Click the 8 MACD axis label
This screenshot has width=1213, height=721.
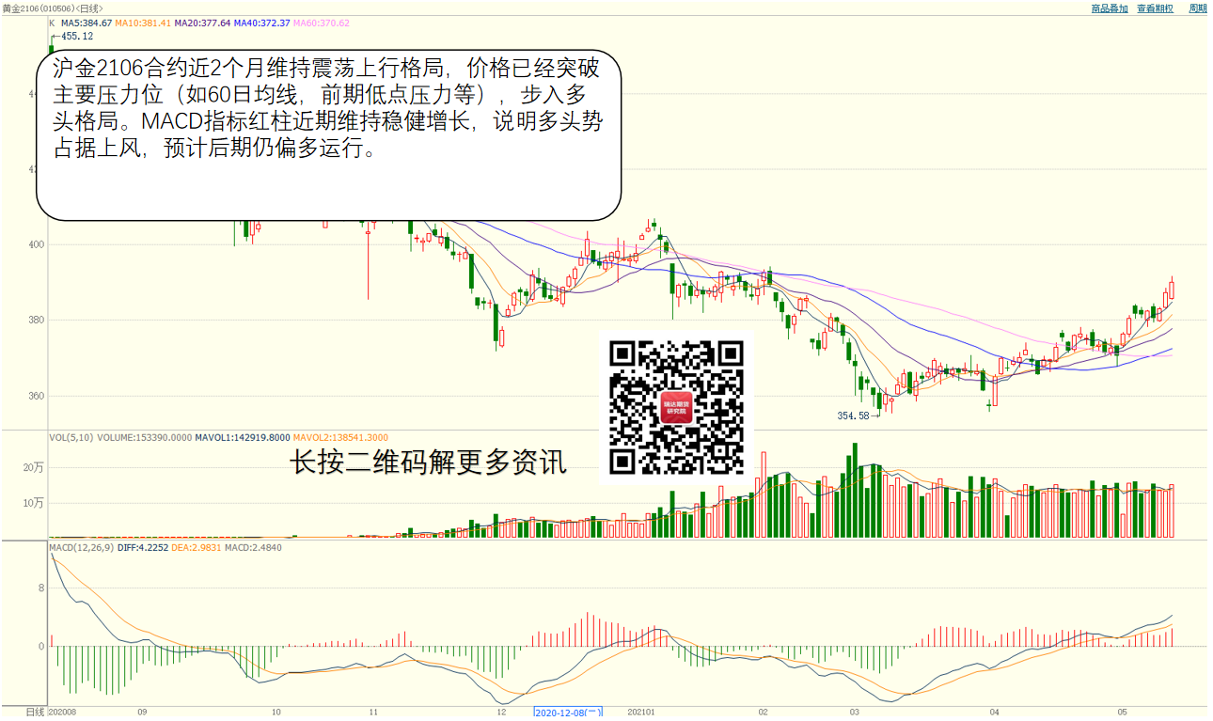click(41, 588)
